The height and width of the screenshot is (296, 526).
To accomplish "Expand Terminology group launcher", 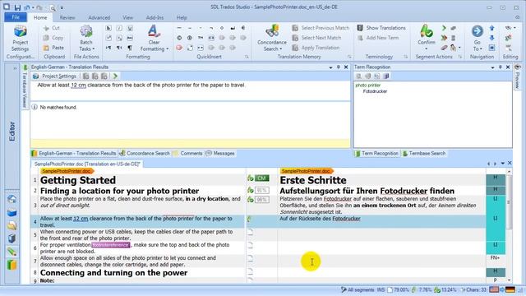I will [405, 57].
